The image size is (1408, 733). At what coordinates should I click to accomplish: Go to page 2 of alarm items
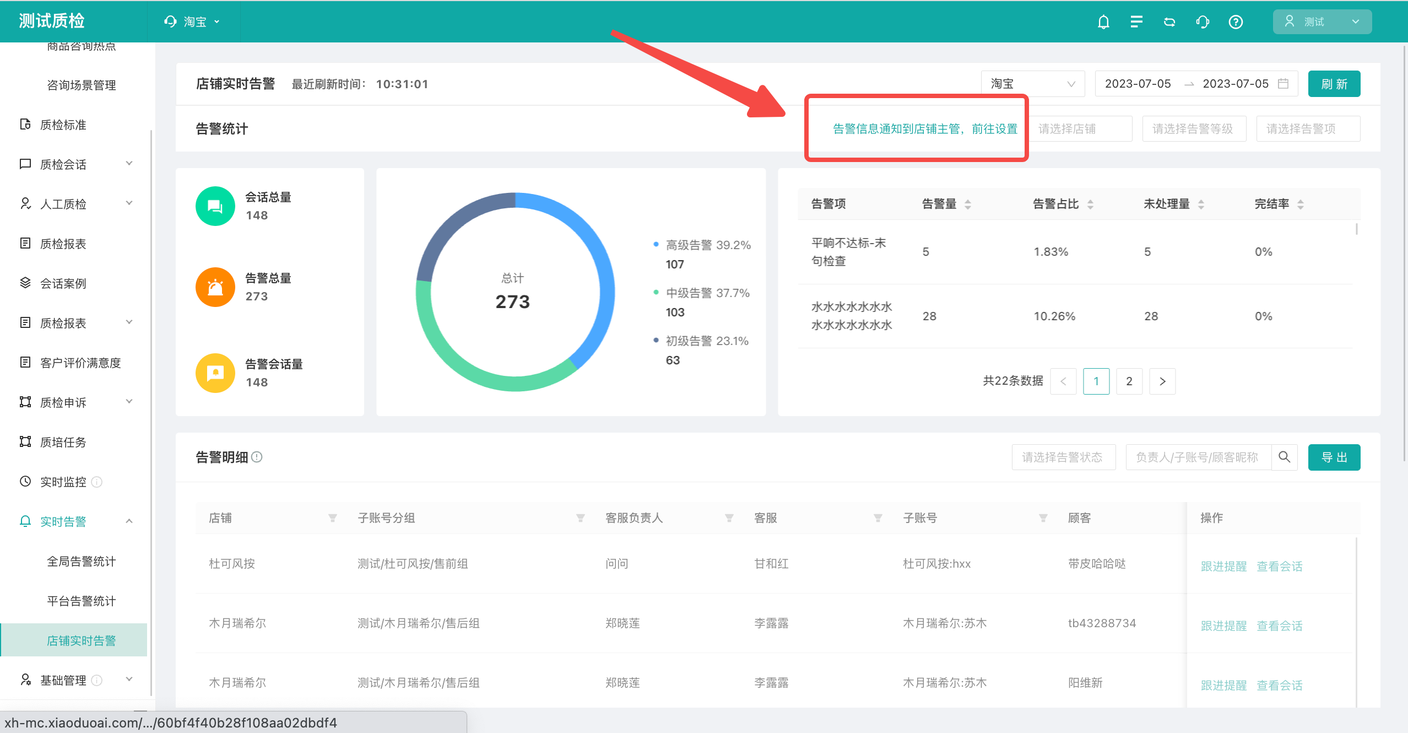click(1129, 381)
